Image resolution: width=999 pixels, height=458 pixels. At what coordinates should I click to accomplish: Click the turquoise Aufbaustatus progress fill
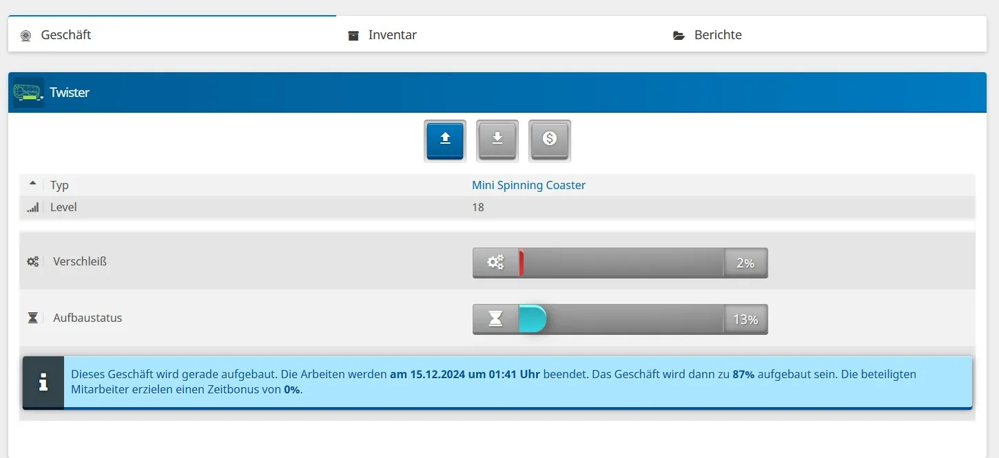coord(532,319)
